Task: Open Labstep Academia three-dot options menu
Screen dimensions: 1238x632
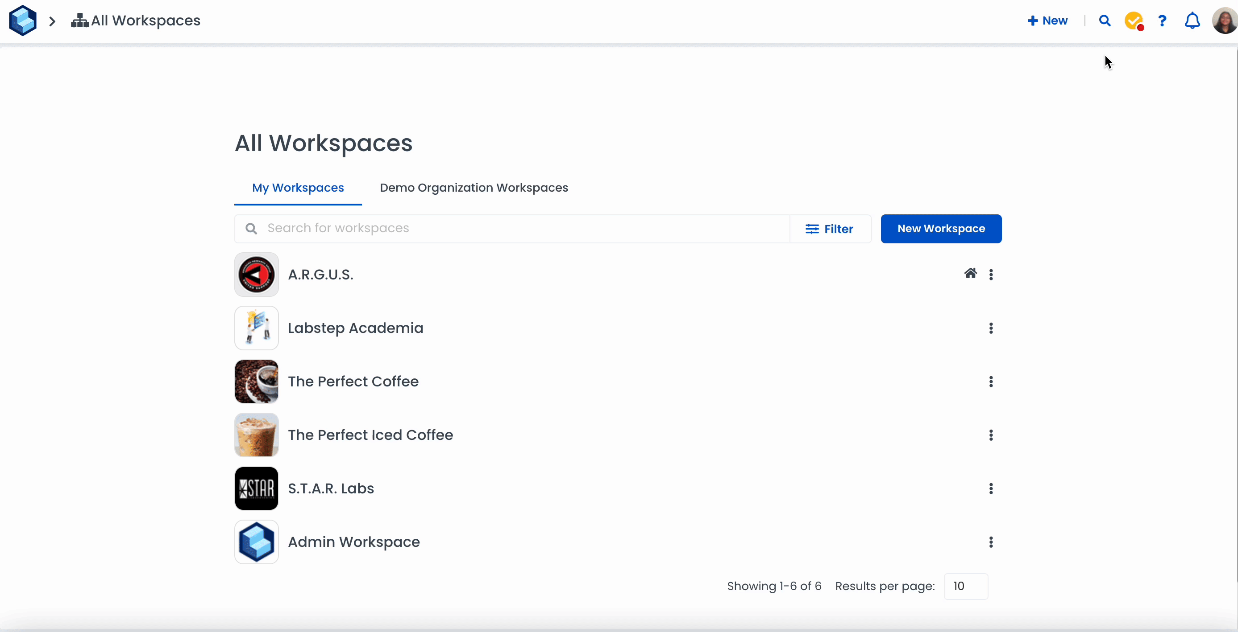Action: click(x=991, y=328)
